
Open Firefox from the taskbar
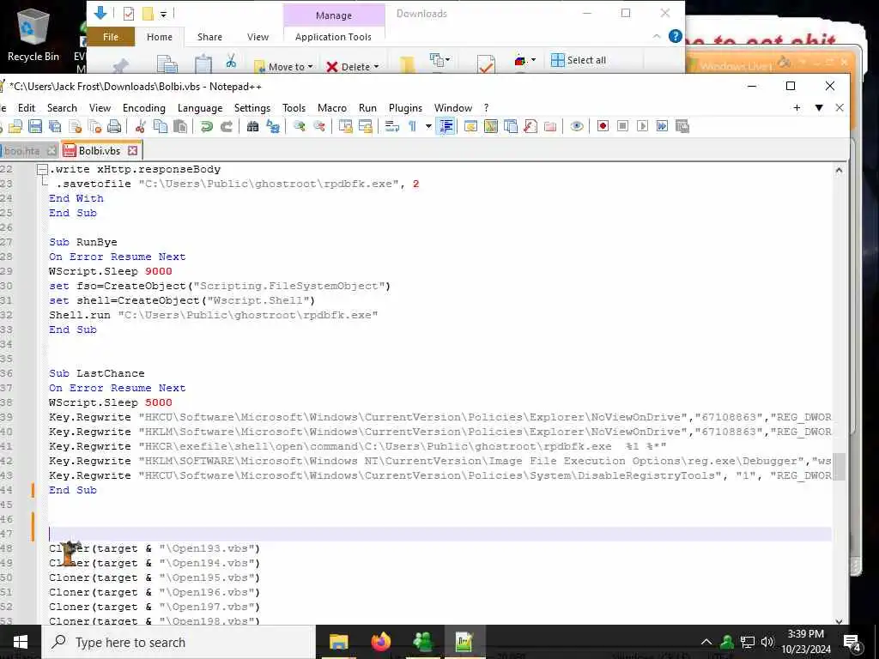coord(380,642)
